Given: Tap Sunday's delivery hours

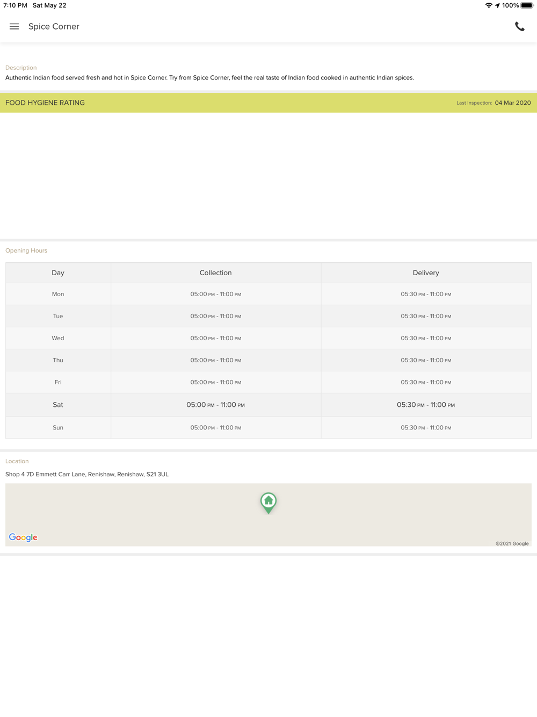Looking at the screenshot, I should tap(426, 428).
